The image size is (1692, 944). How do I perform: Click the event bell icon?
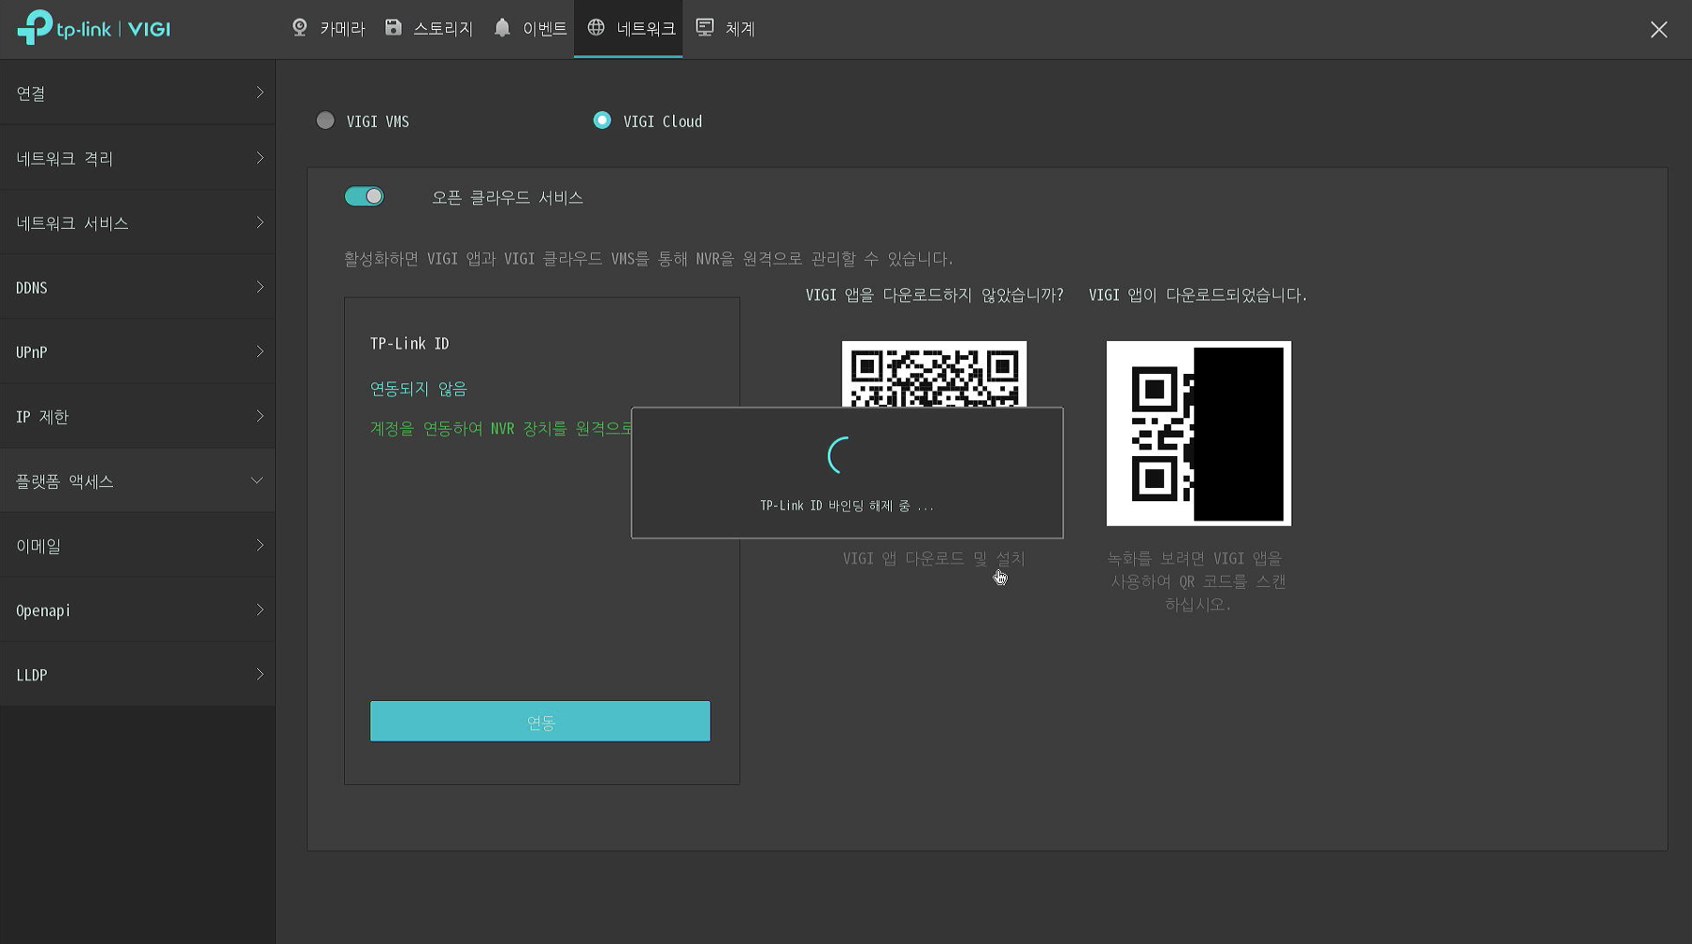502,28
